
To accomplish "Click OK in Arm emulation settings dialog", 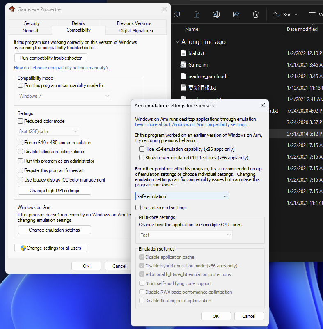I will point(216,316).
